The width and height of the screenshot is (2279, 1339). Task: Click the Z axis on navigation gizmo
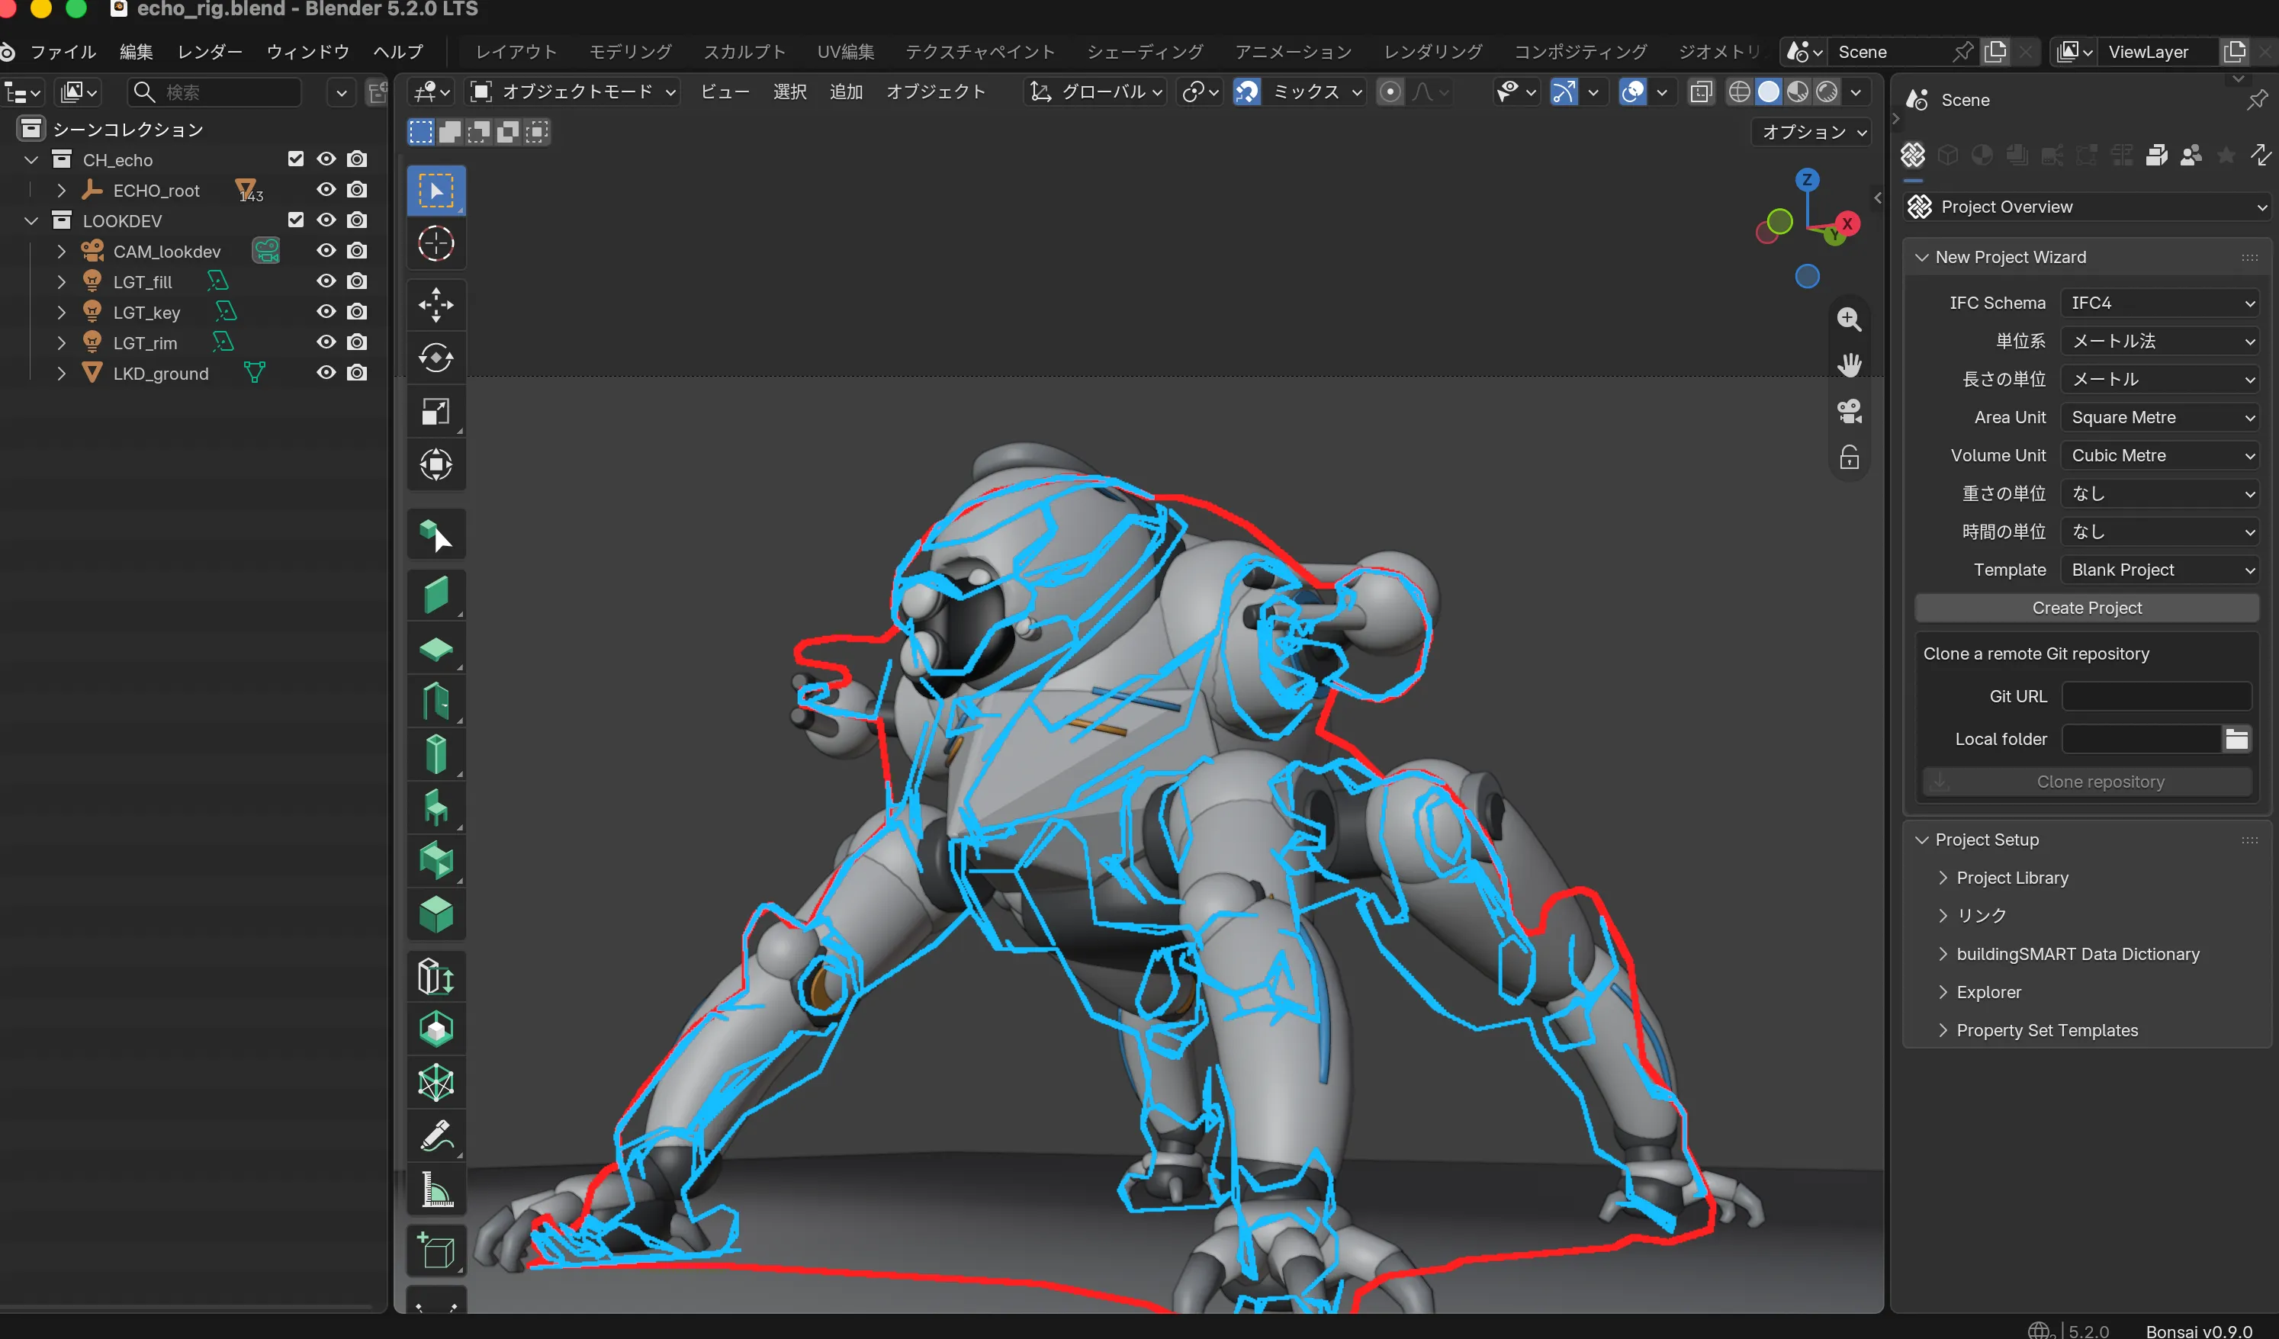click(x=1806, y=179)
